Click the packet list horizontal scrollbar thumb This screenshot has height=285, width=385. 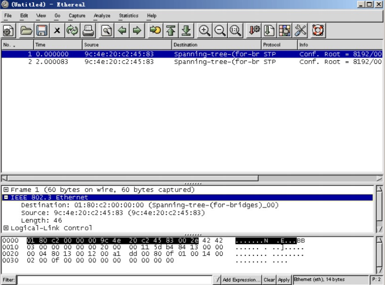(133, 178)
